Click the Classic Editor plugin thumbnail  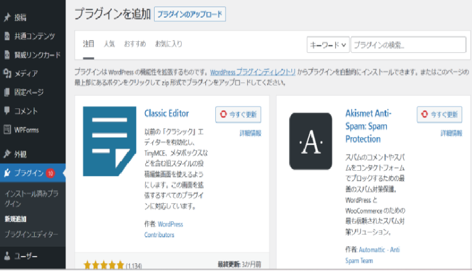(110, 141)
